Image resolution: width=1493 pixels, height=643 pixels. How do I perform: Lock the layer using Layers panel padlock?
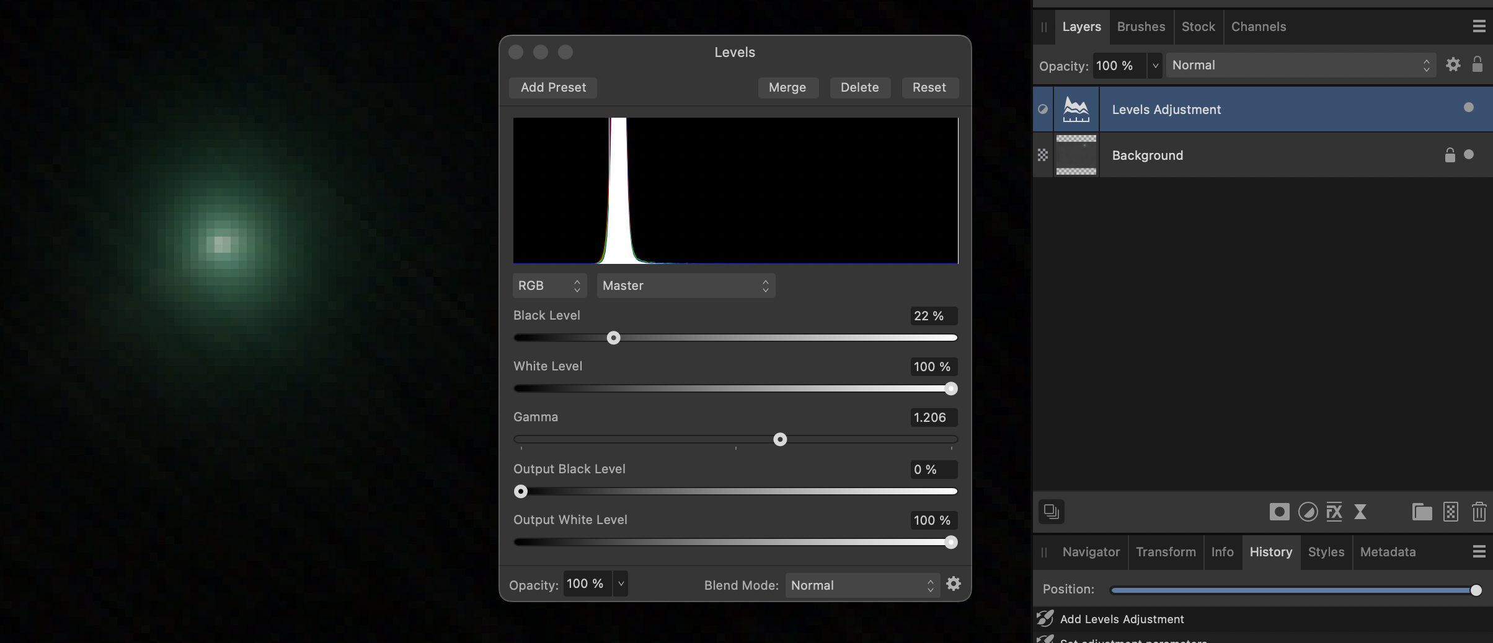click(1477, 64)
